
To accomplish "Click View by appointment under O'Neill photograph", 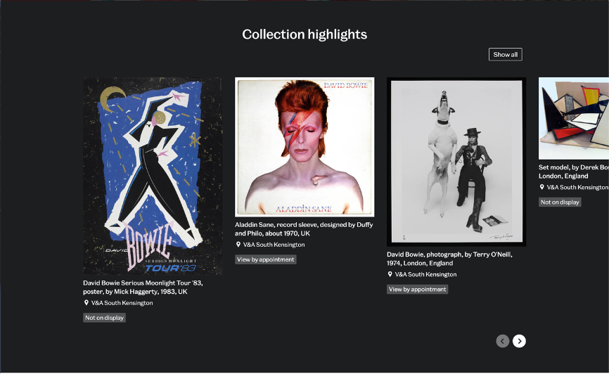I will (x=418, y=289).
